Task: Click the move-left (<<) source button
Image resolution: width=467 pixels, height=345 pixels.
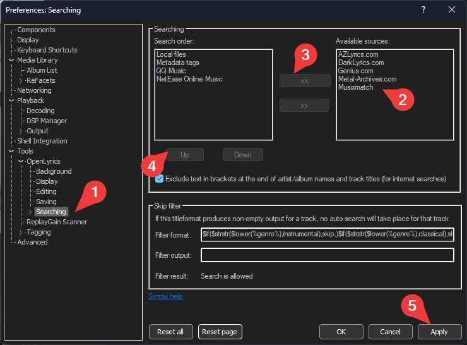Action: (x=305, y=80)
